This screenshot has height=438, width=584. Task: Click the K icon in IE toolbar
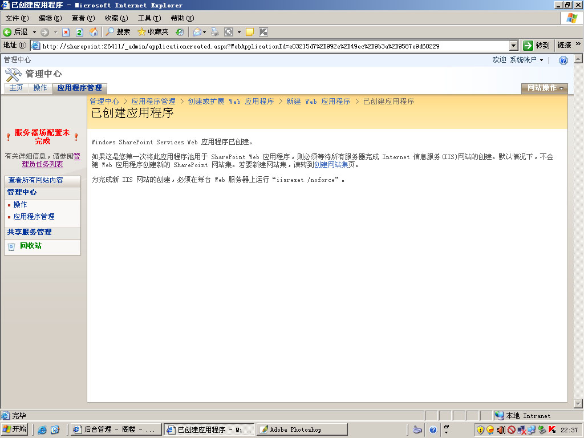click(263, 32)
